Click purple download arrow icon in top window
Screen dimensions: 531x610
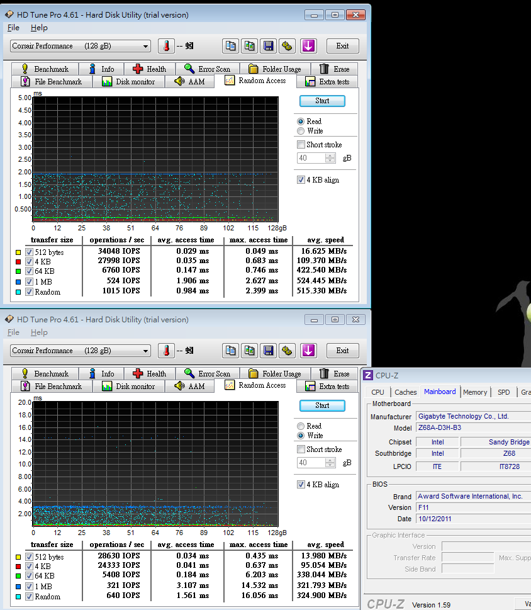[x=308, y=46]
